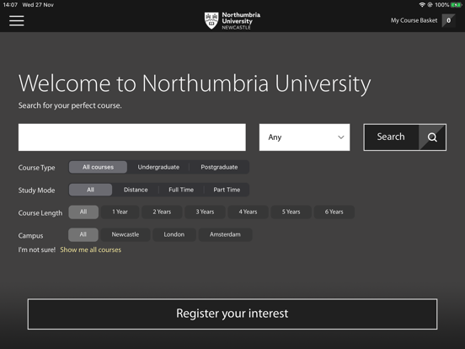
Task: Select Undergraduate course type
Action: click(x=158, y=167)
